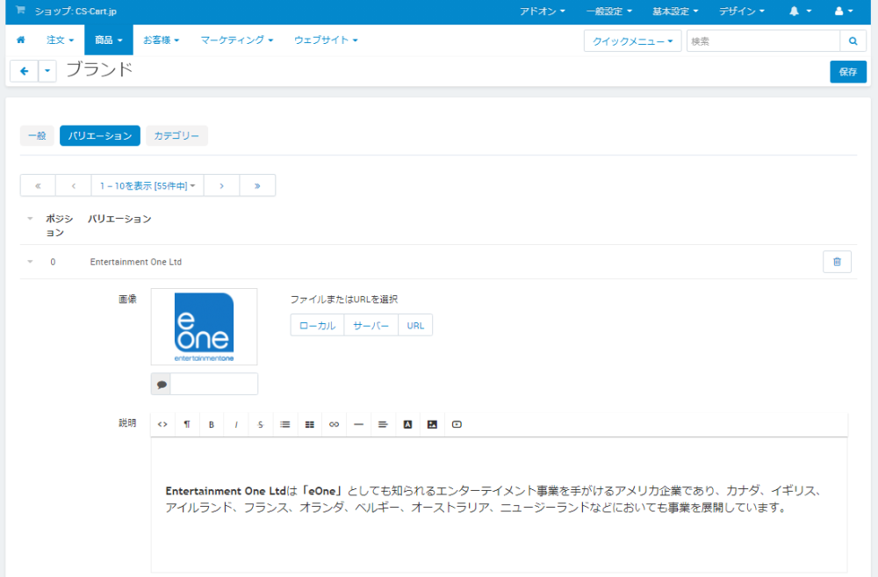The width and height of the screenshot is (878, 577).
Task: Apply bold formatting in editor
Action: click(212, 425)
